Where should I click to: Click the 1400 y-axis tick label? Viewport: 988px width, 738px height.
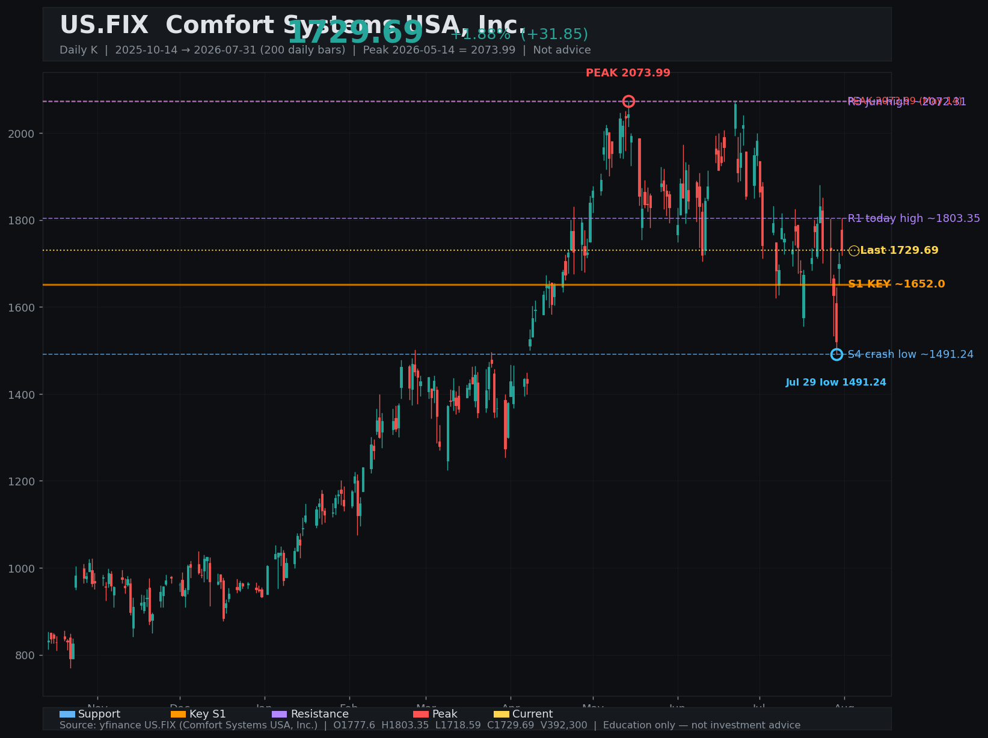click(21, 395)
